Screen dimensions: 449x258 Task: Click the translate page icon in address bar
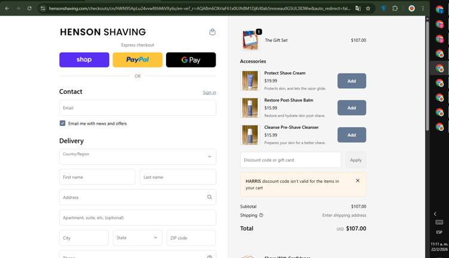click(x=358, y=8)
